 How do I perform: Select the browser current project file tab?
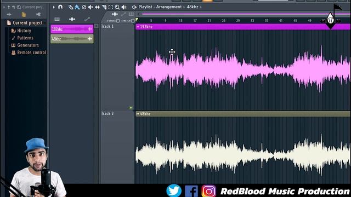pos(24,15)
